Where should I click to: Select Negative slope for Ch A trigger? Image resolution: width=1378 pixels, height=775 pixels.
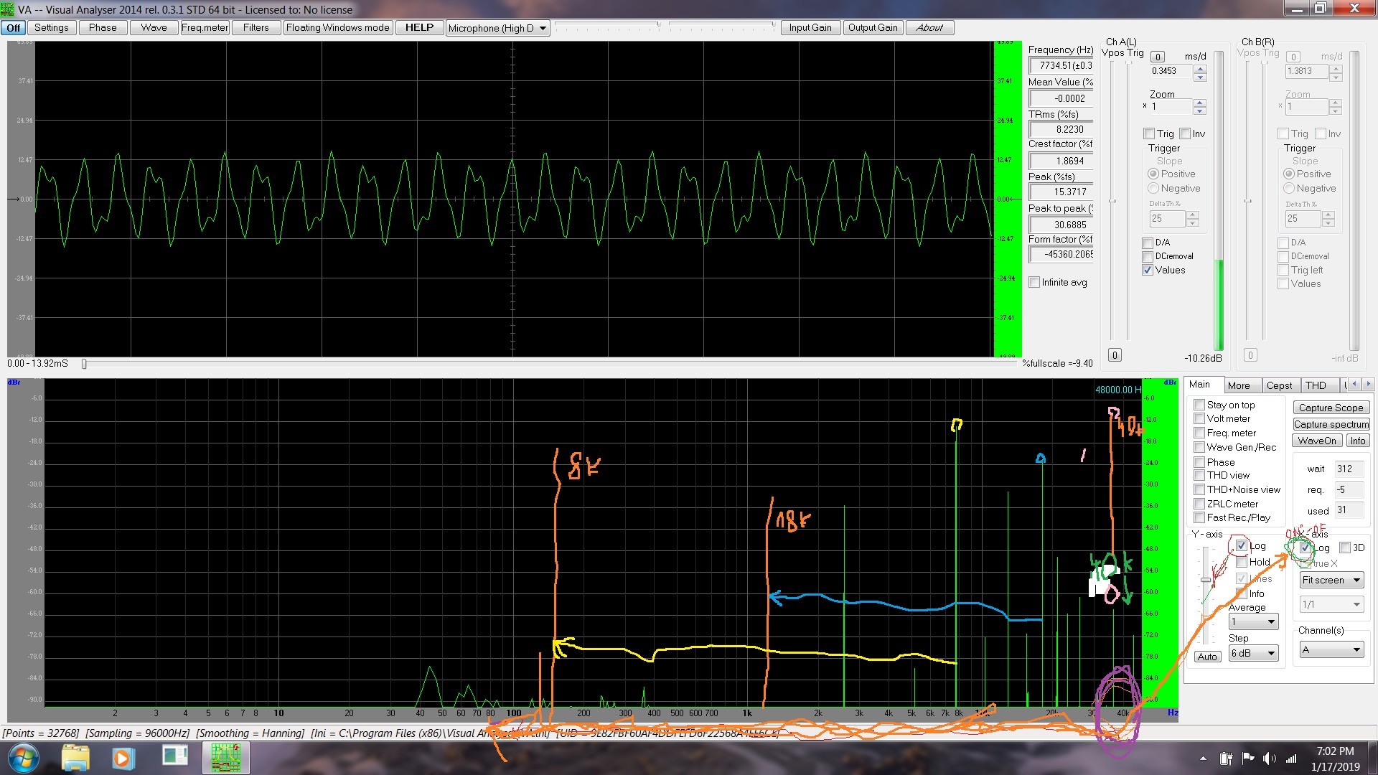point(1153,188)
